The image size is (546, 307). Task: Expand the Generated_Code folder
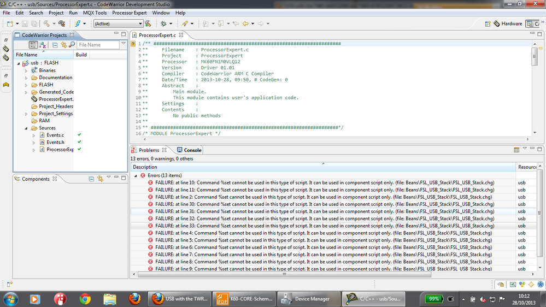(x=26, y=92)
